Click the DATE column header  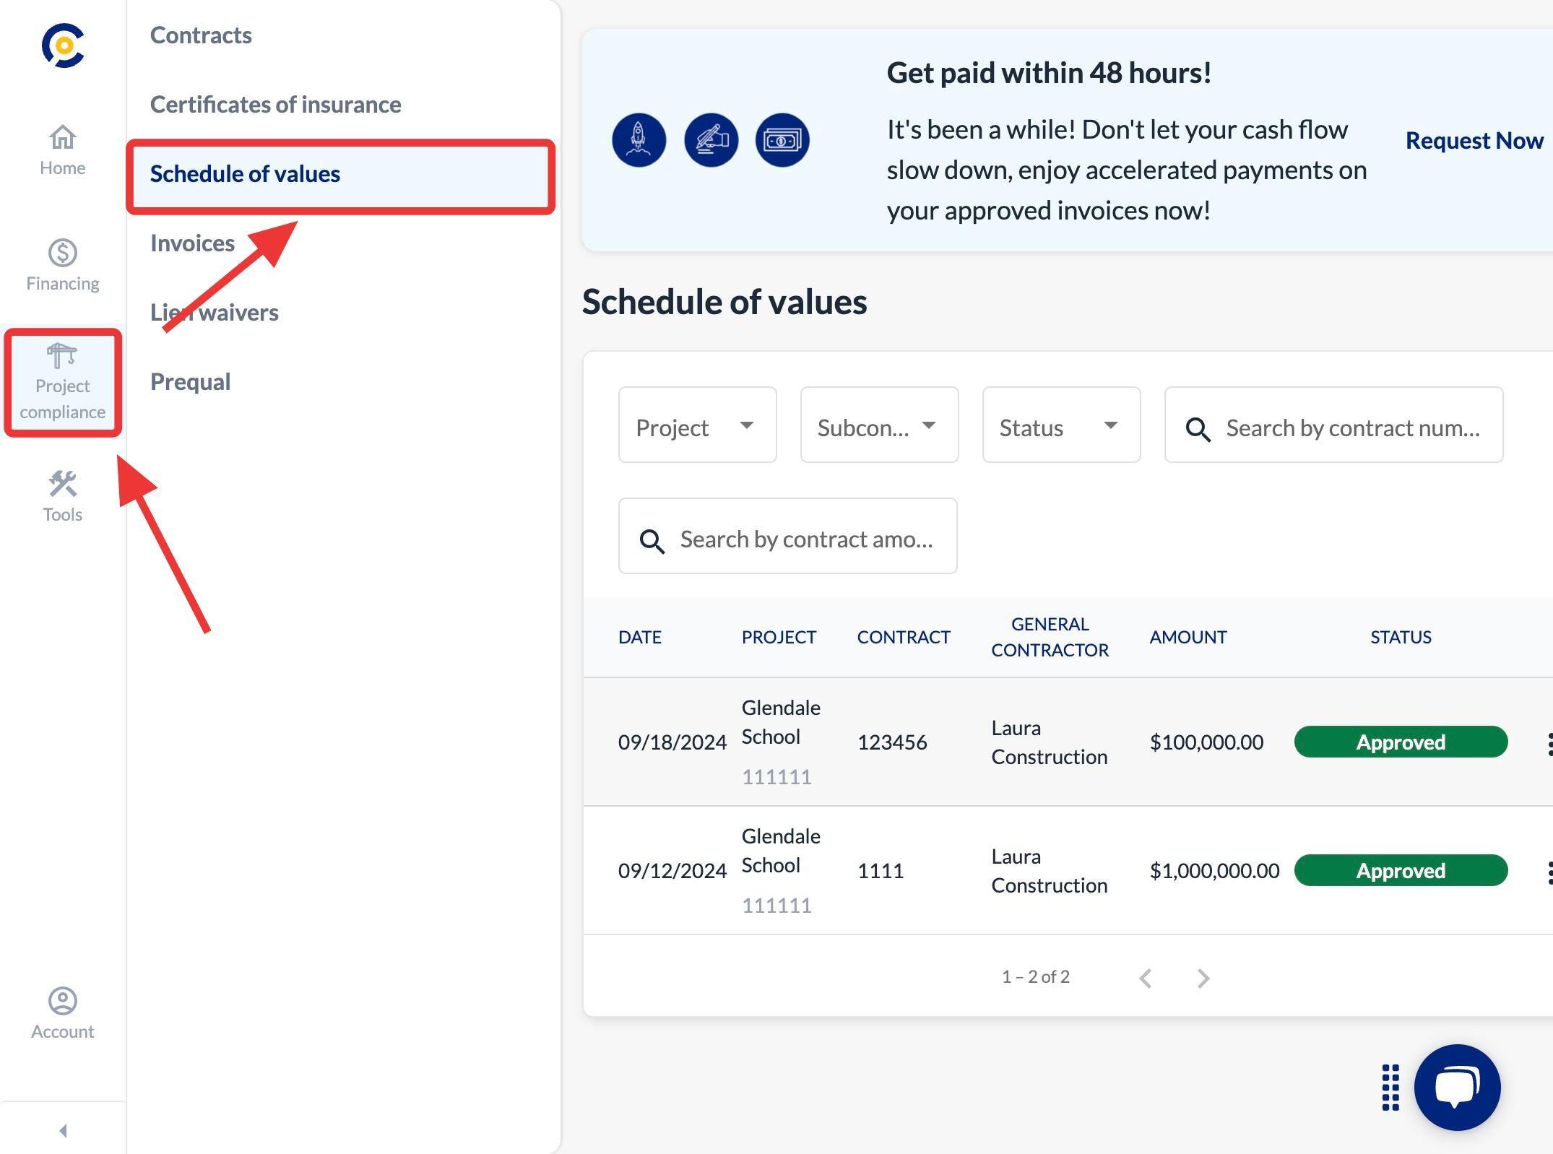(x=639, y=637)
